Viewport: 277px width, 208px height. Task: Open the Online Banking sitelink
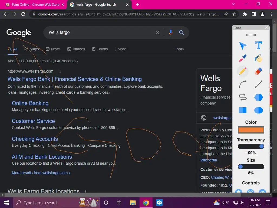[x=30, y=103]
